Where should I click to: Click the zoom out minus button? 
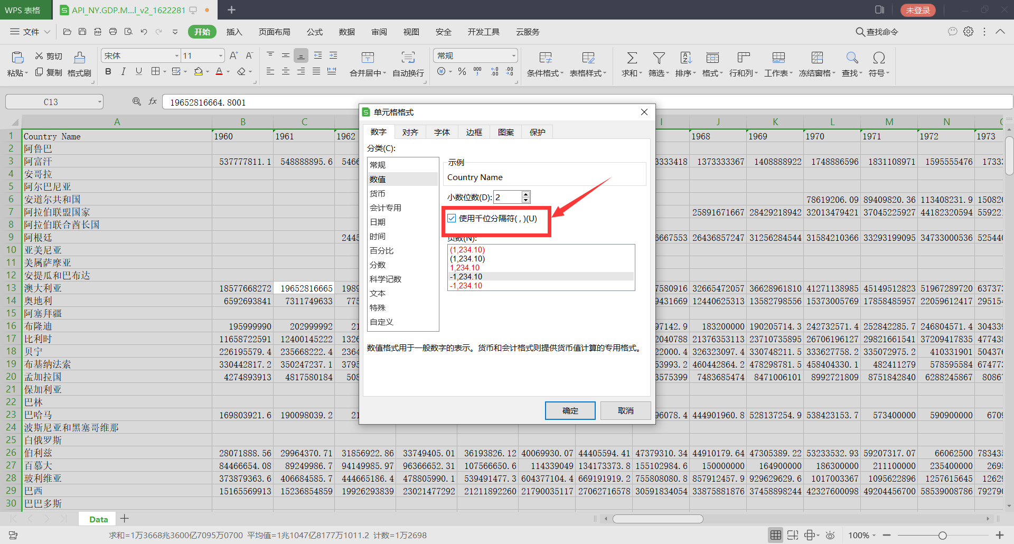point(887,535)
